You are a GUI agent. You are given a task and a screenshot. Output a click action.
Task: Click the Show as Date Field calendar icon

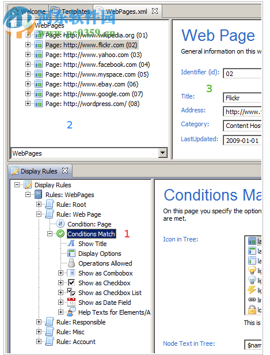[x=71, y=302]
